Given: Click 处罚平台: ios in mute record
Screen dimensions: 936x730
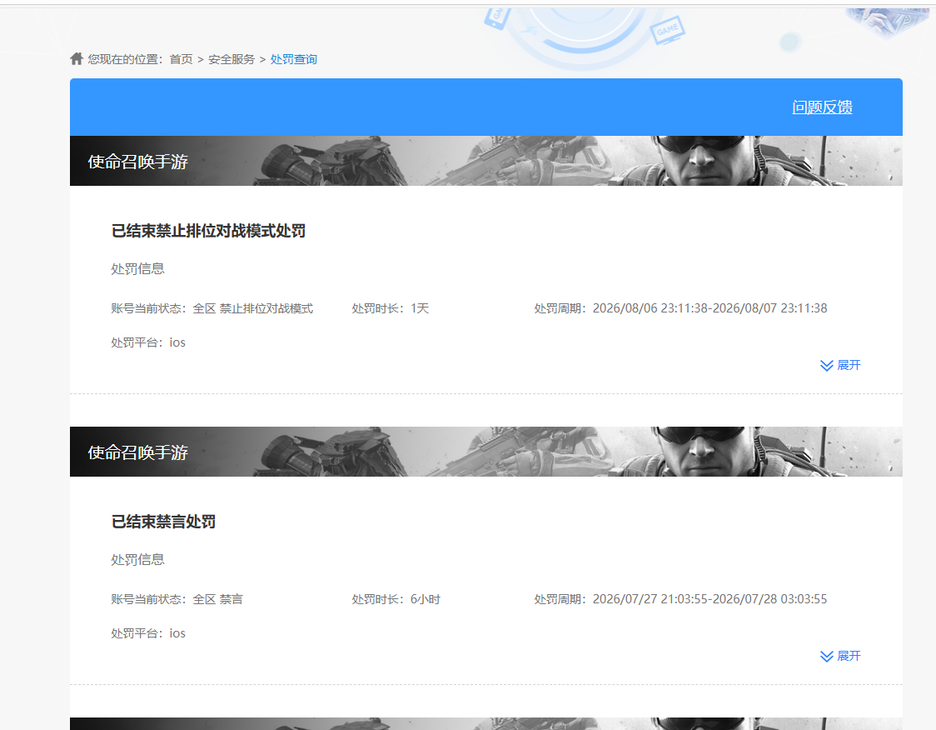Looking at the screenshot, I should (x=148, y=633).
